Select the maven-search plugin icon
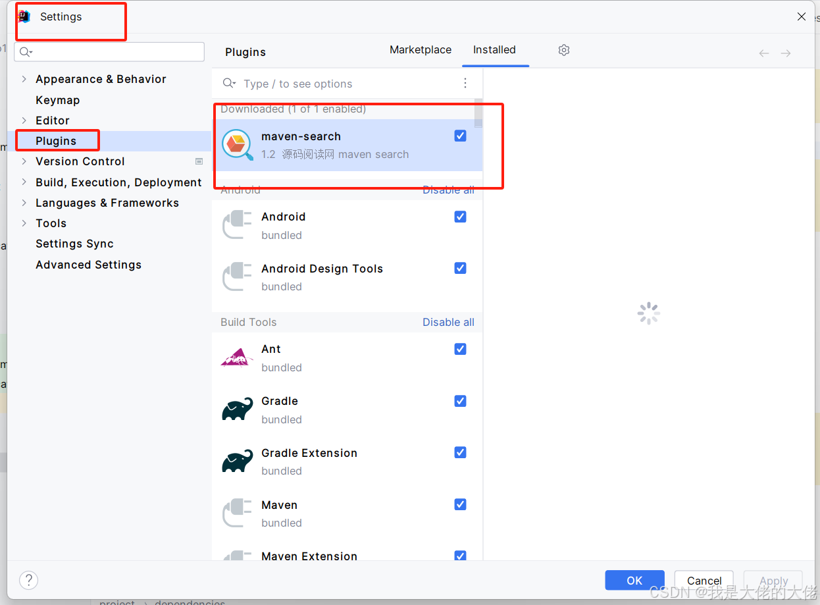Viewport: 820px width, 605px height. click(x=237, y=145)
